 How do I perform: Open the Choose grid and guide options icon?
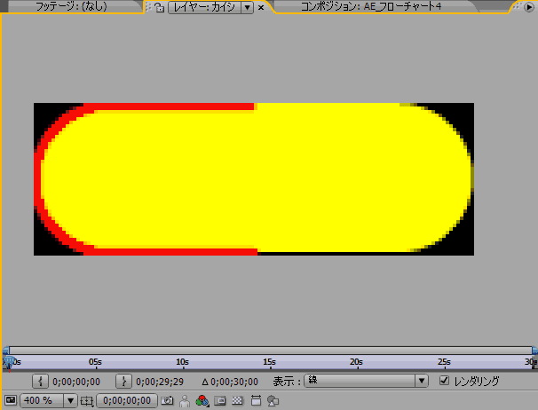pos(87,401)
